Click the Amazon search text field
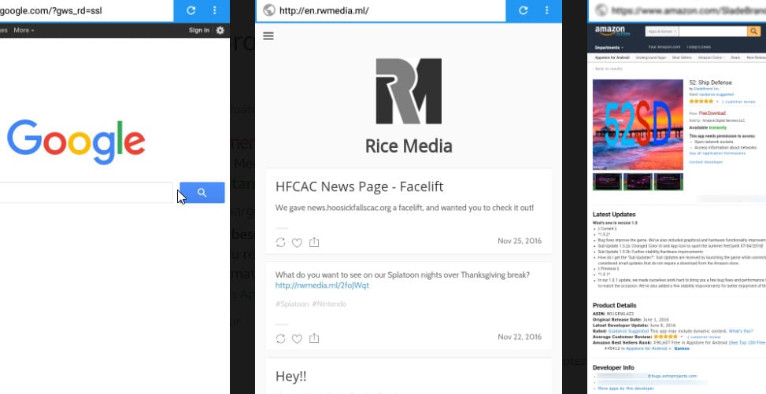Image resolution: width=766 pixels, height=394 pixels. pyautogui.click(x=712, y=31)
